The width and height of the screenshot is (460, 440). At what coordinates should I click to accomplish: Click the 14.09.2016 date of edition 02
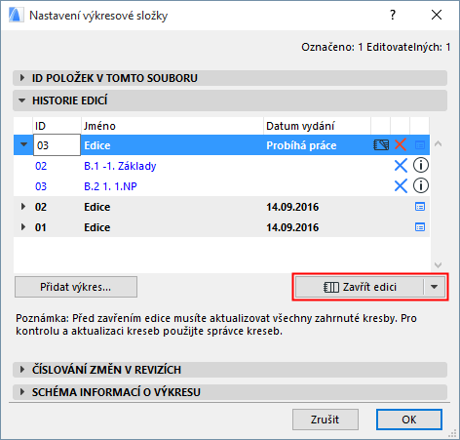[292, 207]
